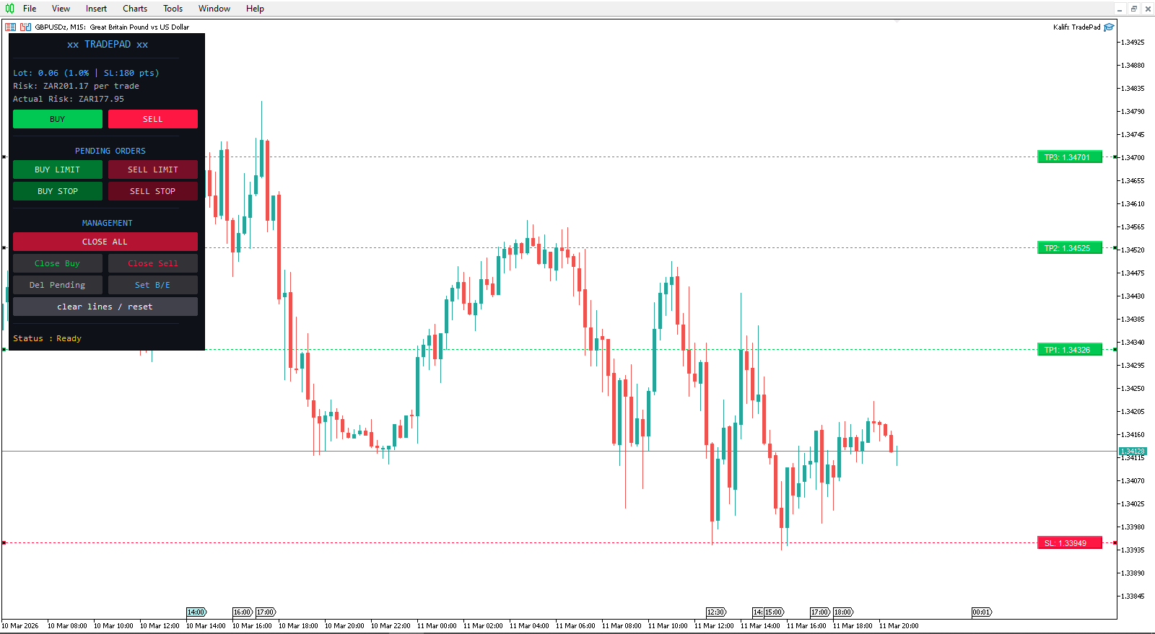Viewport: 1155px width, 634px height.
Task: Select the red SL 1.33949 level label
Action: [x=1069, y=543]
